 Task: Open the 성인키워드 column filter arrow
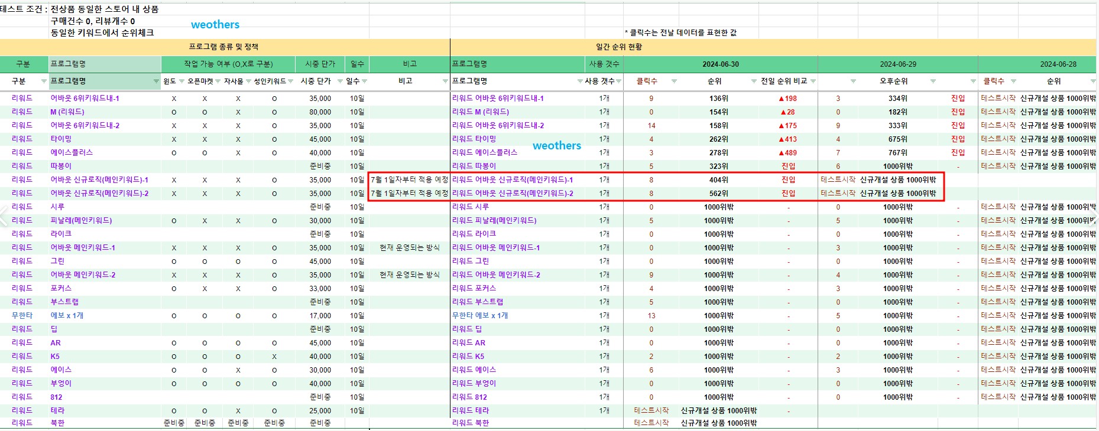[290, 81]
